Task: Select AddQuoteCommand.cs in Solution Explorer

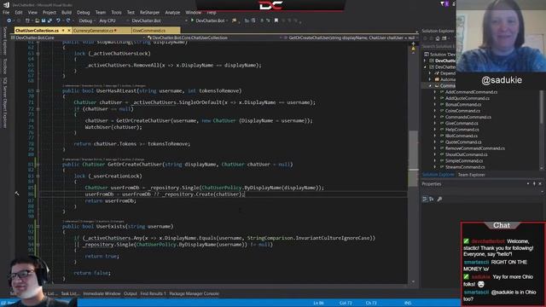Action: pos(468,98)
